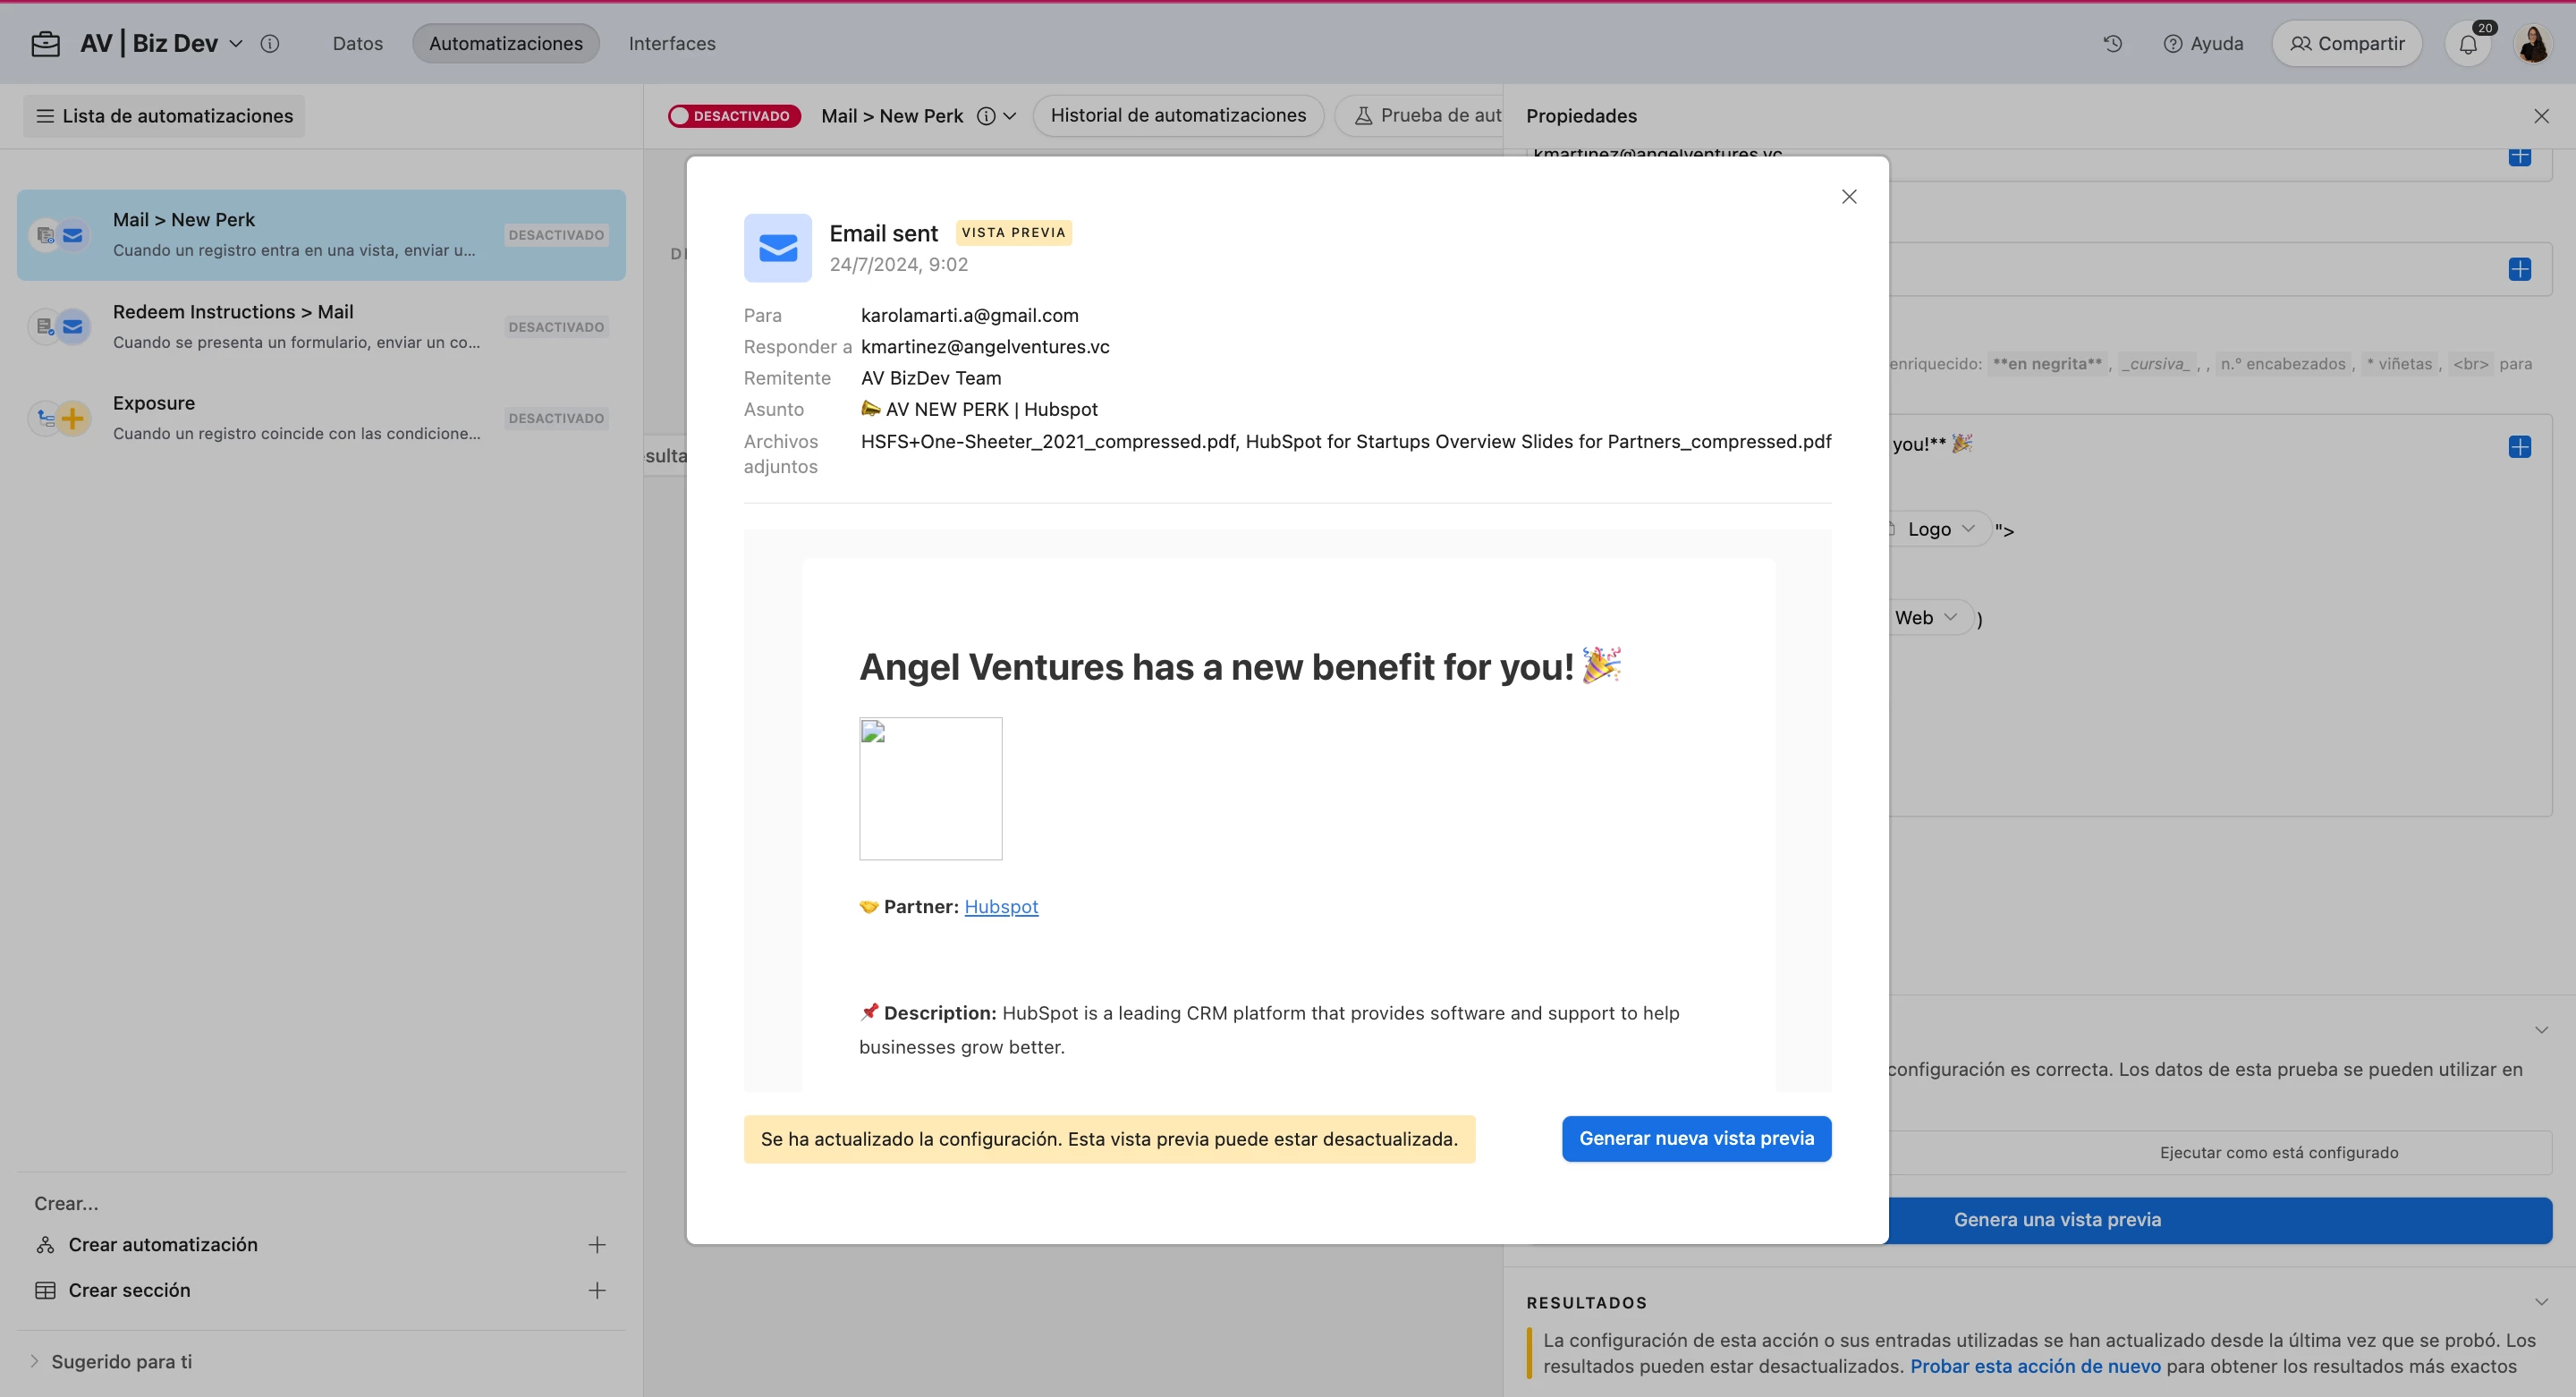This screenshot has width=2576, height=1397.
Task: Click the user profile avatar
Action: [2533, 44]
